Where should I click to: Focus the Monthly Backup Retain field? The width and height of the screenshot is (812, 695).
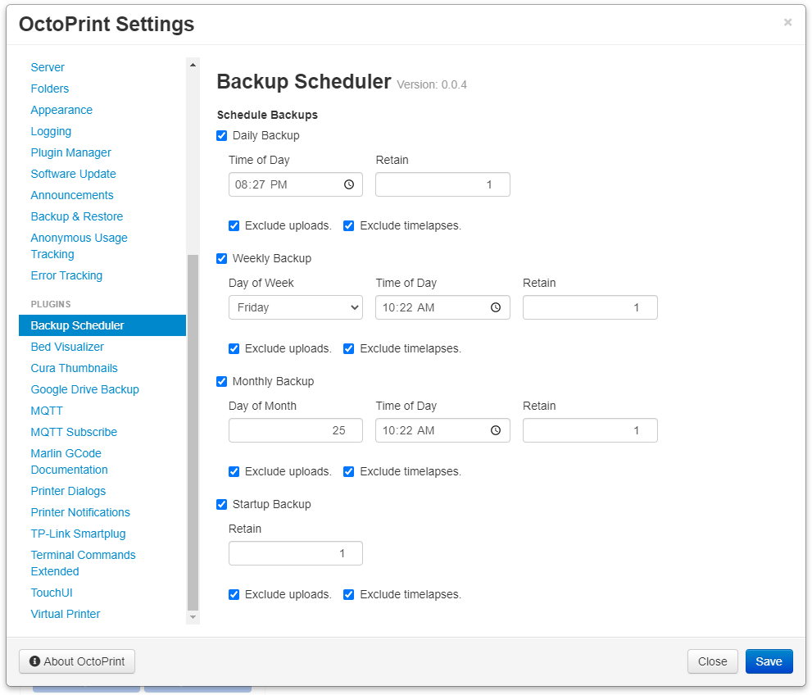click(590, 430)
